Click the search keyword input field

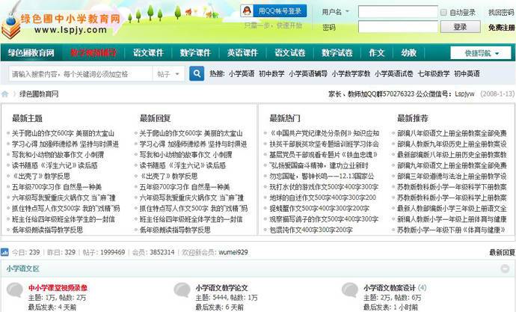tap(79, 74)
